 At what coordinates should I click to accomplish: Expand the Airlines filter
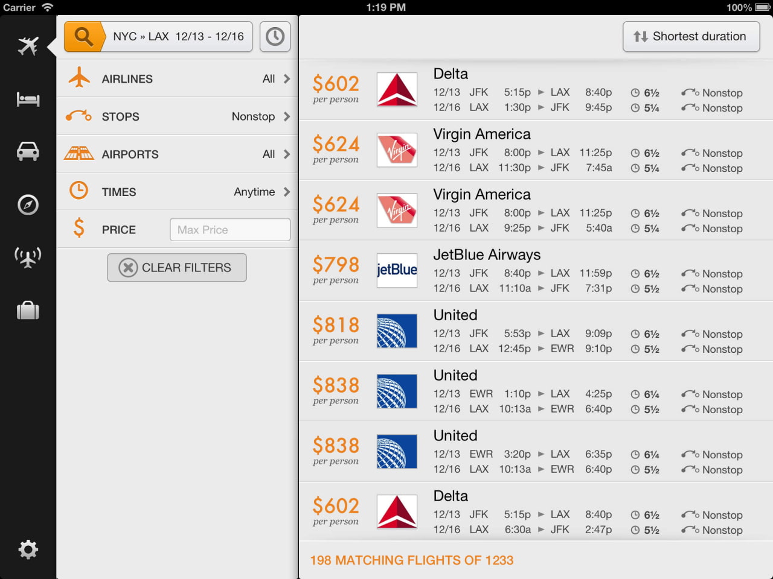tap(177, 79)
